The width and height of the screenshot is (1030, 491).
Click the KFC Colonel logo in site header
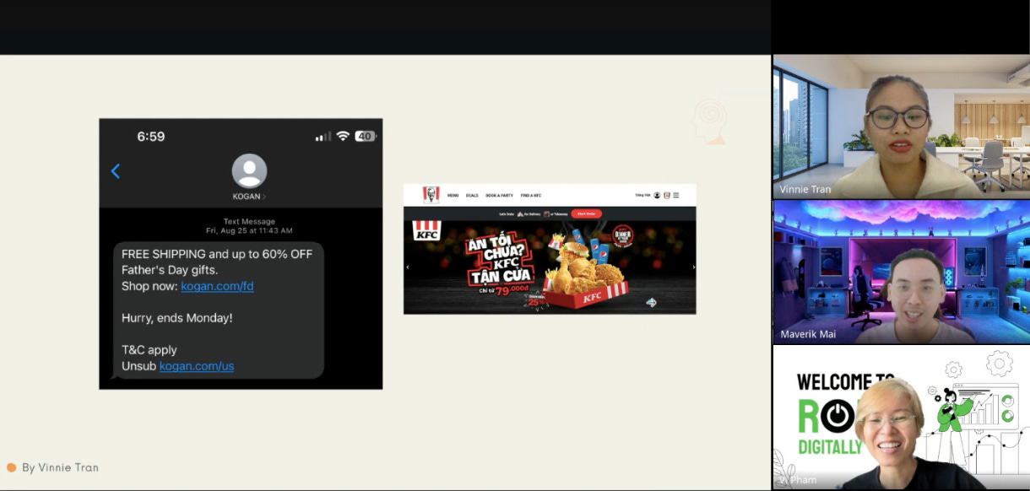[x=431, y=195]
